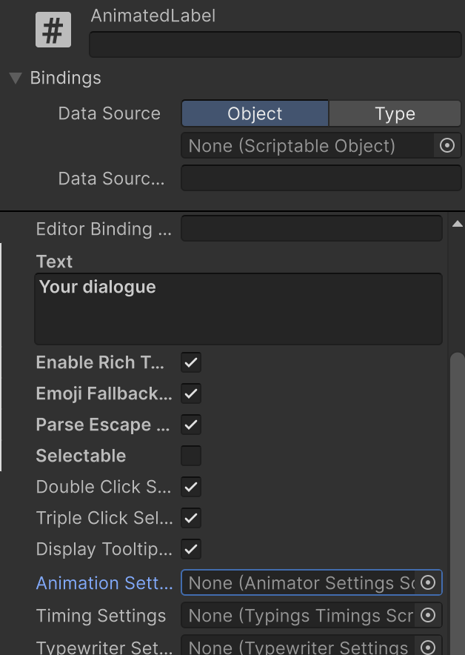Switch data source to Type
The image size is (465, 655).
pyautogui.click(x=394, y=113)
